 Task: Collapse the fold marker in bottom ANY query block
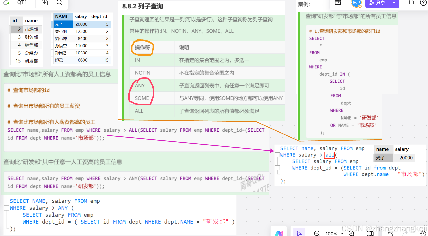(x=7, y=208)
